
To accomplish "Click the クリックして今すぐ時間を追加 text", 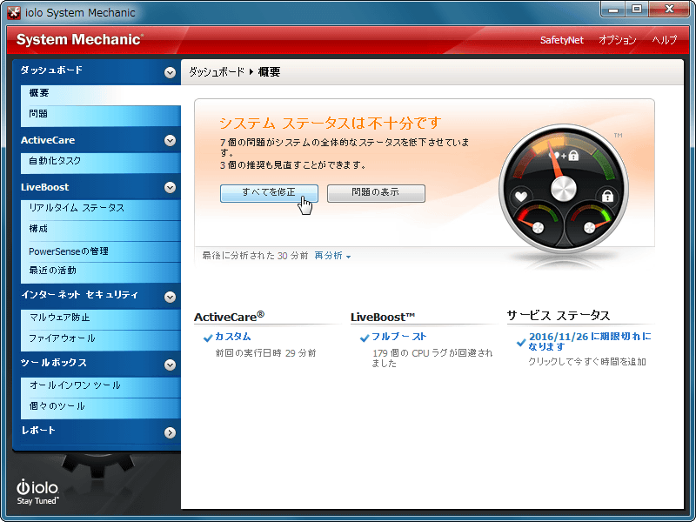I will click(x=586, y=362).
